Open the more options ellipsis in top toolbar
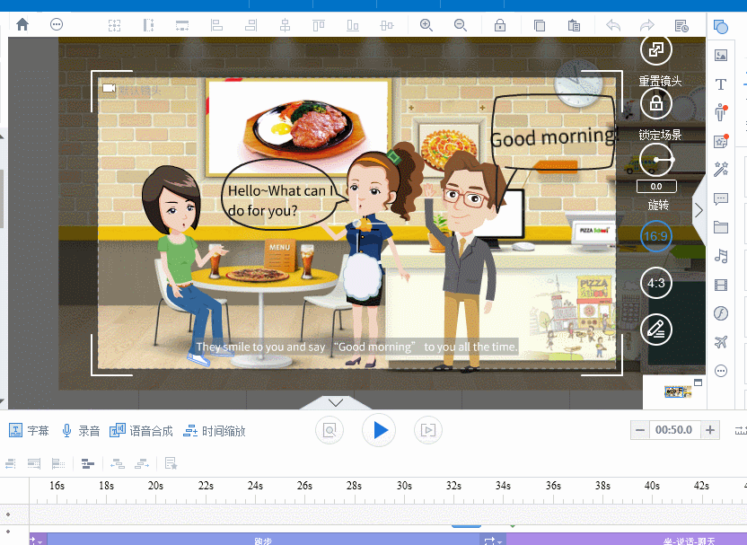Screen dimensions: 747x545 click(x=57, y=25)
